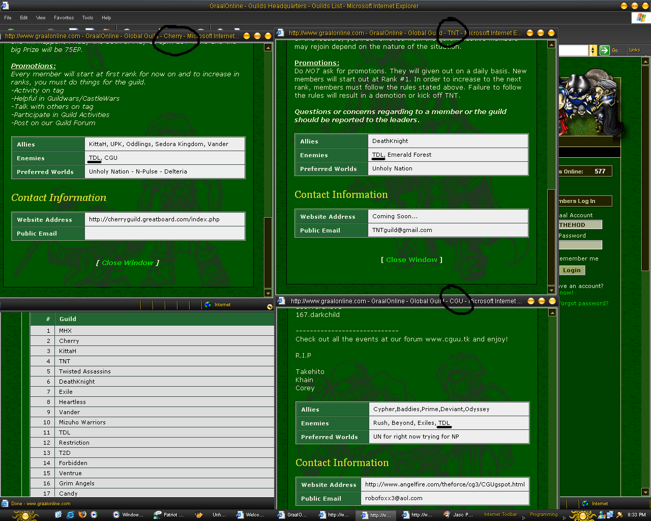The image size is (651, 521).
Task: Click the Graal Account input field
Action: pyautogui.click(x=580, y=225)
